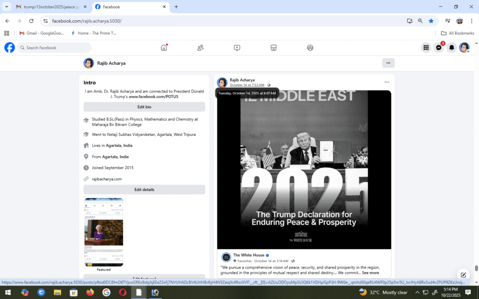Viewport: 479px width, 299px height.
Task: Open Gmail bookmark in bookmarks bar
Action: (x=41, y=33)
